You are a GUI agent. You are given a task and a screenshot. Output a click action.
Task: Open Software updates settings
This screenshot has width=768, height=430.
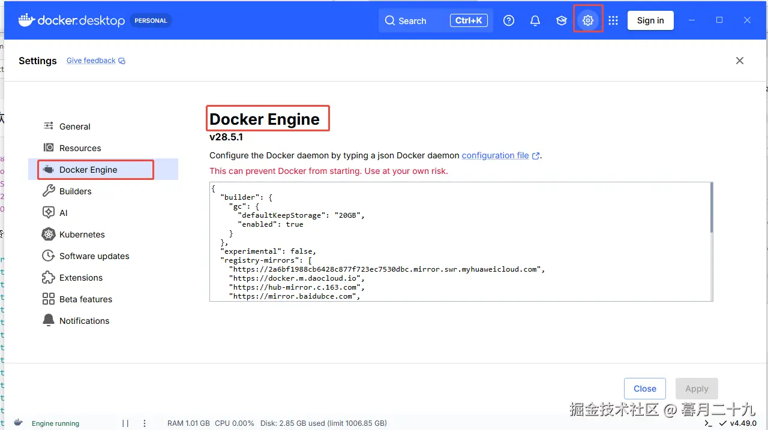coord(103,256)
